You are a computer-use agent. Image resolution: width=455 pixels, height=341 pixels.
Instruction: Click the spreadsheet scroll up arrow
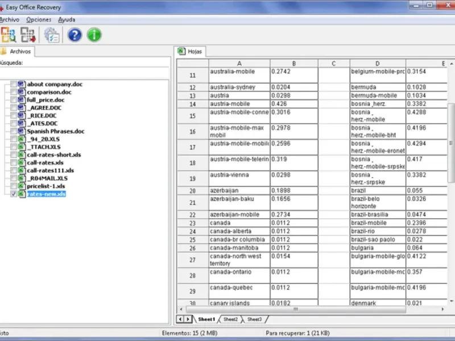452,64
